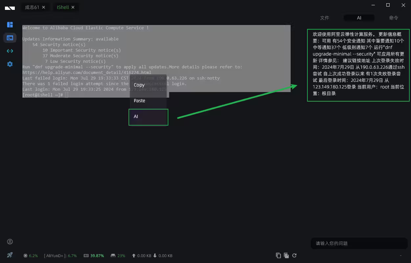Click the memory usage icon showing 39.87%
411x263 pixels.
86,255
